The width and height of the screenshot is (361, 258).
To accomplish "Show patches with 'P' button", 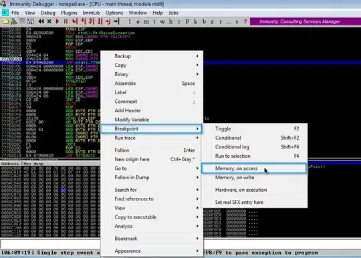I will pos(187,21).
